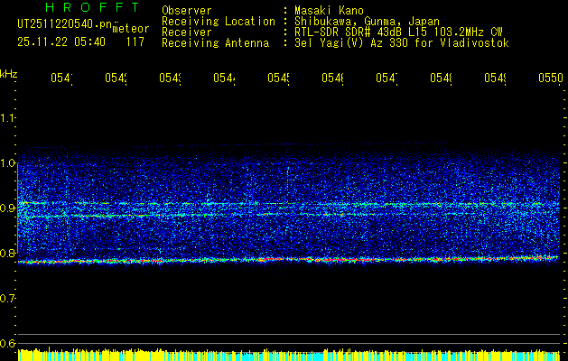568x361 pixels.
Task: Select file name UT2511220540.pn
Action: pos(65,24)
